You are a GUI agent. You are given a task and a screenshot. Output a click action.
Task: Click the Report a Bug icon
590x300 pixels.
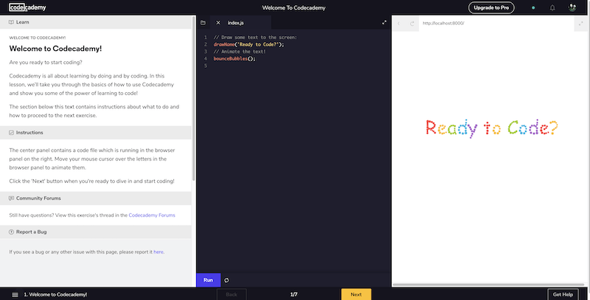(11, 232)
